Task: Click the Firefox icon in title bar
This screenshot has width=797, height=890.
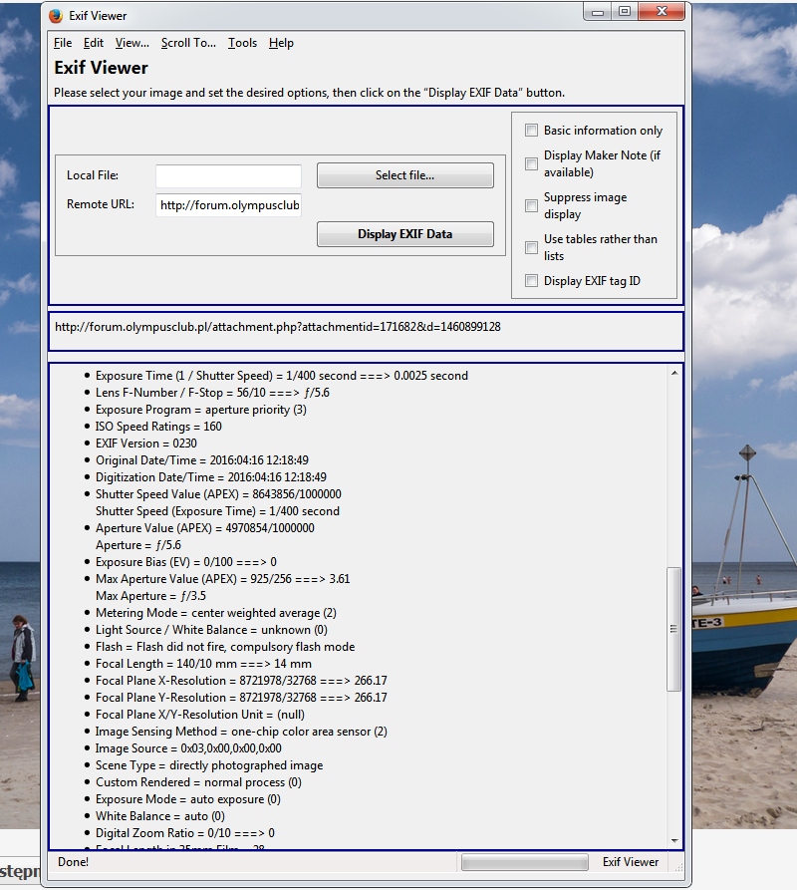Action: click(x=56, y=16)
